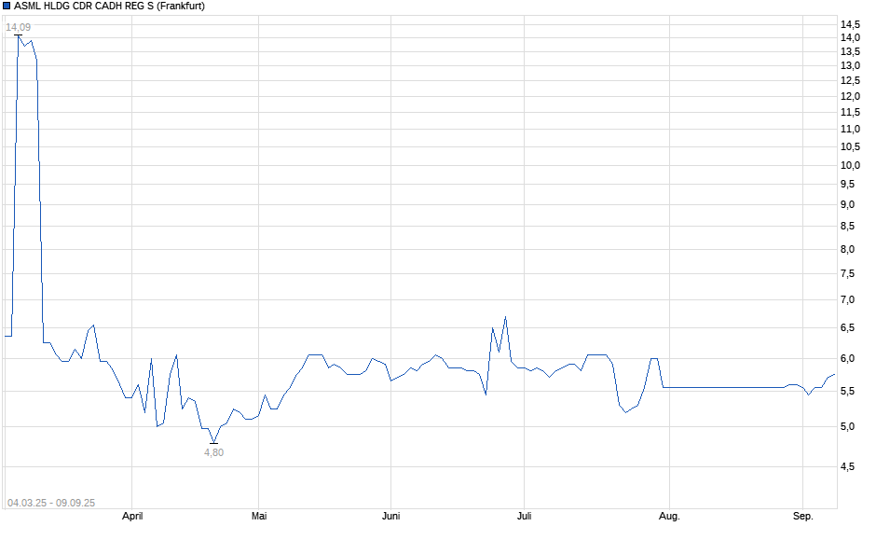Click the 9,0 price axis label
This screenshot has height=540, width=876.
847,204
